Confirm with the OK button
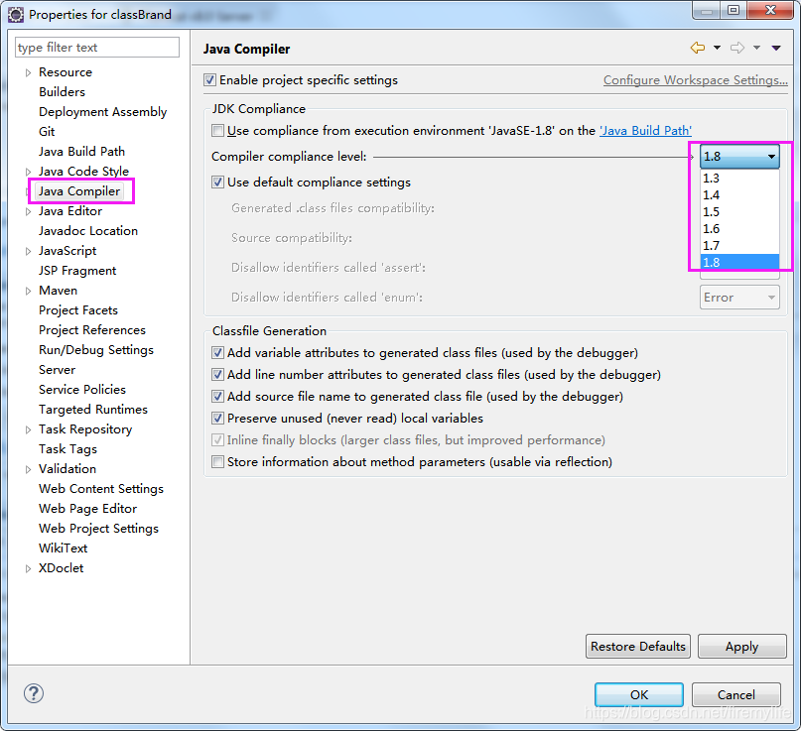801x731 pixels. click(x=639, y=694)
